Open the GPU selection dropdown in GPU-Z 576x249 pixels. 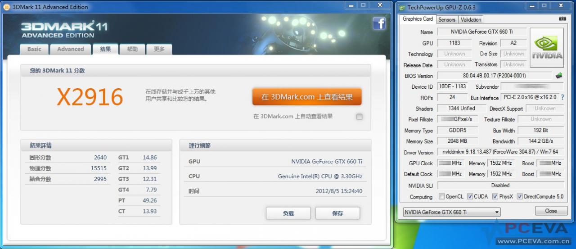click(451, 212)
